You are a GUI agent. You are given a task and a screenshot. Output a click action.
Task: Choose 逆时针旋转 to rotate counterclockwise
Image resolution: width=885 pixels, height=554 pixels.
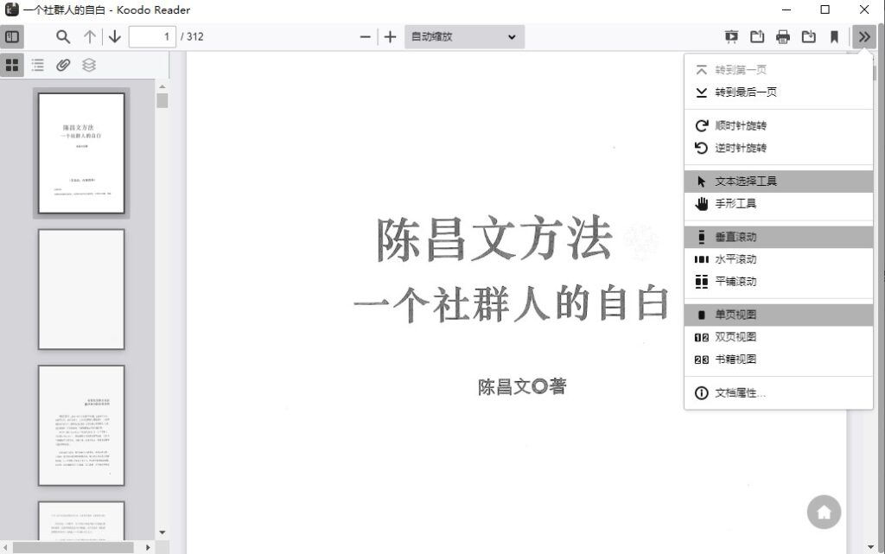click(779, 148)
